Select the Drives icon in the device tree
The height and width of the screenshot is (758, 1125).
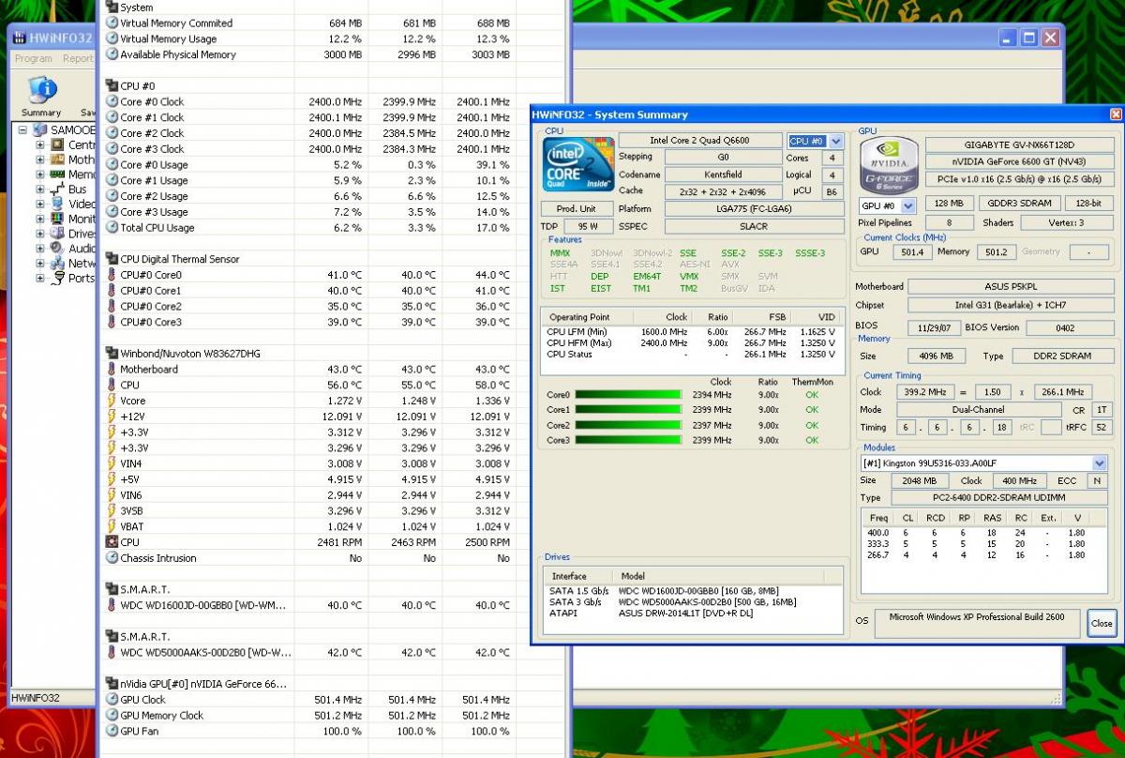58,234
